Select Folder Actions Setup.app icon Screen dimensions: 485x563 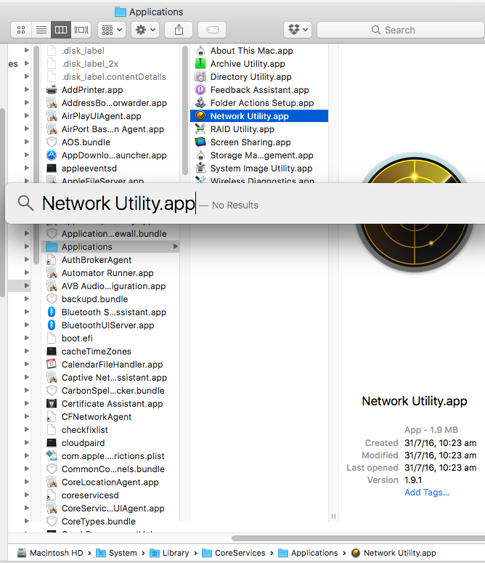coord(200,103)
